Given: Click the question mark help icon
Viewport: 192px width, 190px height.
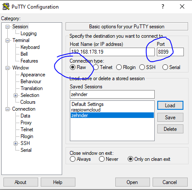Looking at the screenshot, I should click(163, 6).
